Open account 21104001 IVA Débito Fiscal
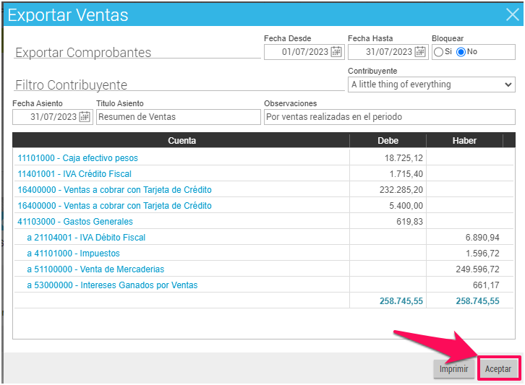Screen dimensions: 525x385 (86, 238)
